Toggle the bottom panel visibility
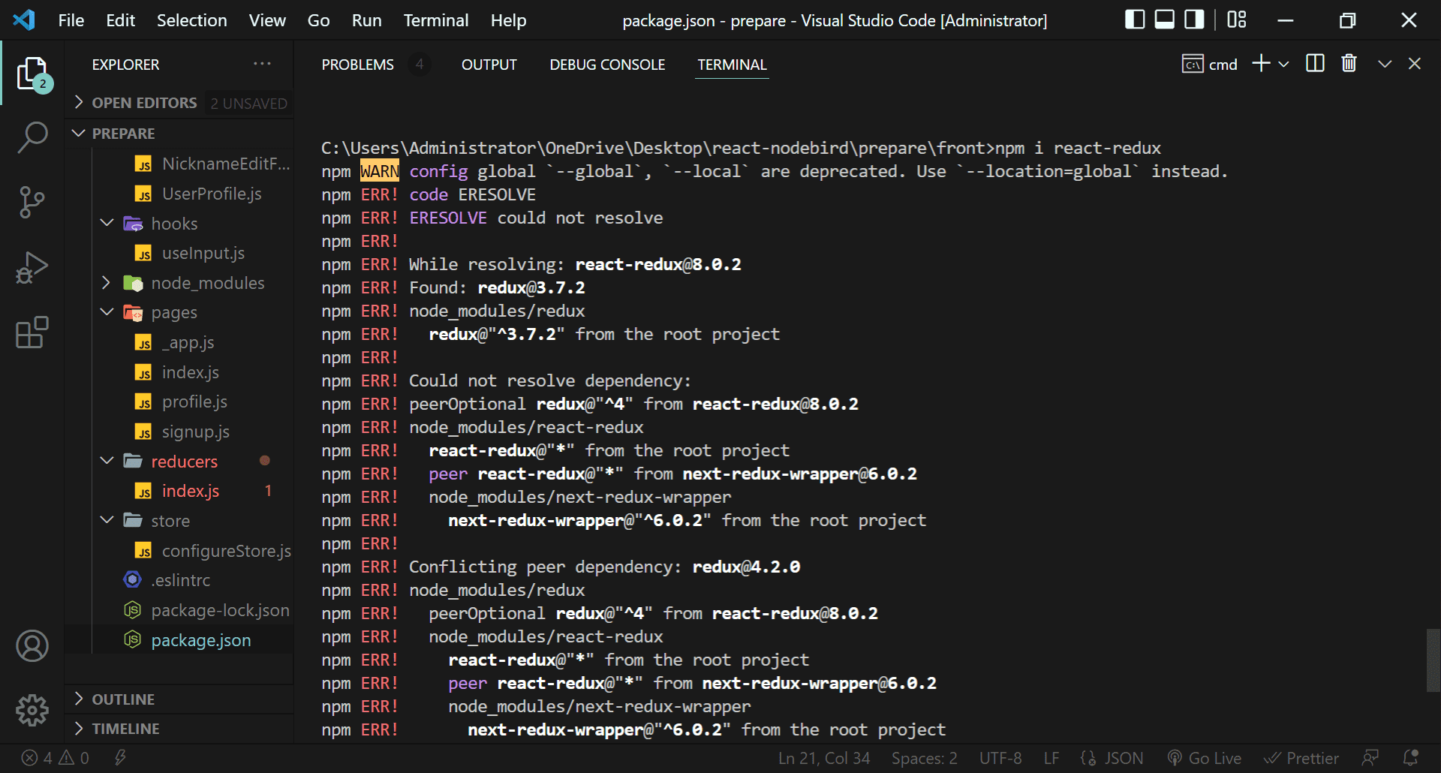Viewport: 1441px width, 773px height. coord(1164,20)
